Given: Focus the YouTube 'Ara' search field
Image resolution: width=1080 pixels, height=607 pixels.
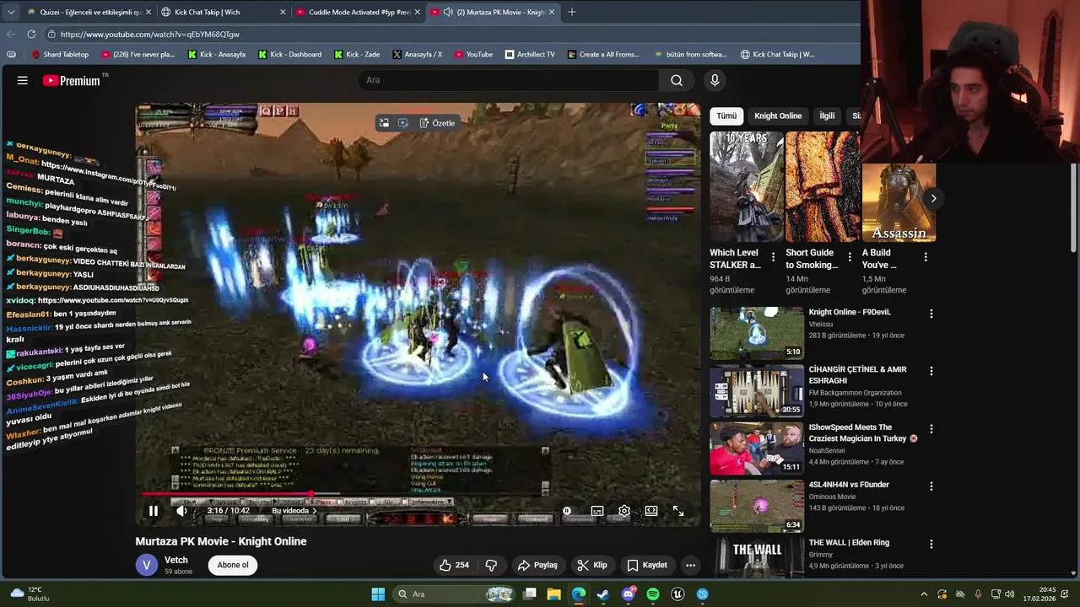Looking at the screenshot, I should coord(508,80).
